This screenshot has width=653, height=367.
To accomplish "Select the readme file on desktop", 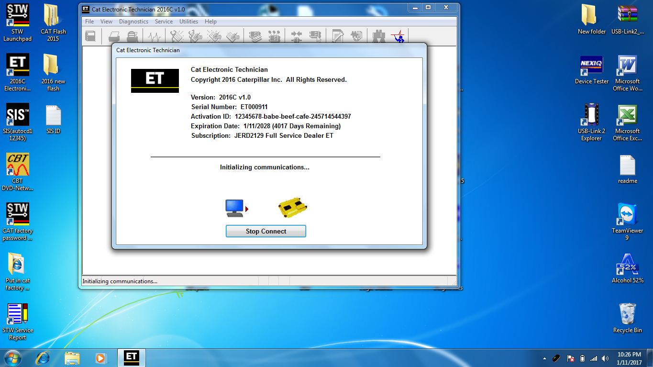I will [x=627, y=169].
